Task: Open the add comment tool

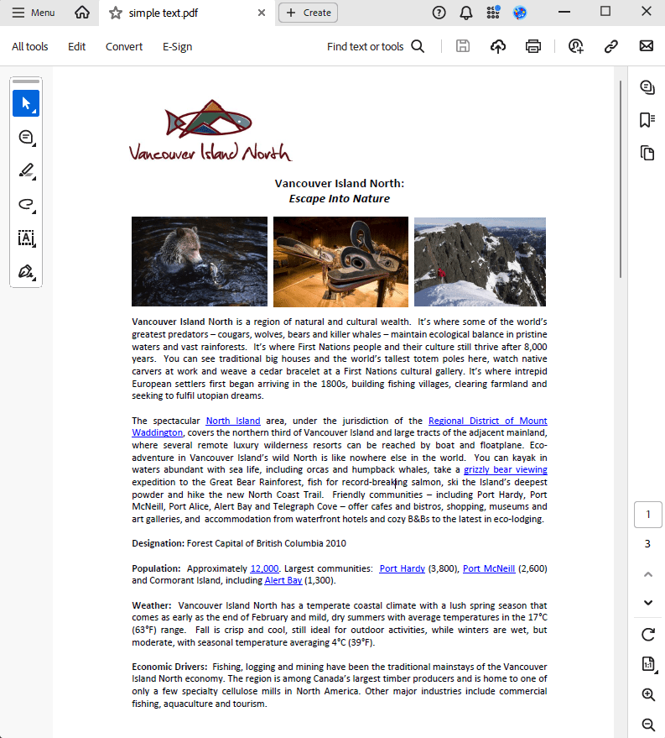Action: (26, 137)
